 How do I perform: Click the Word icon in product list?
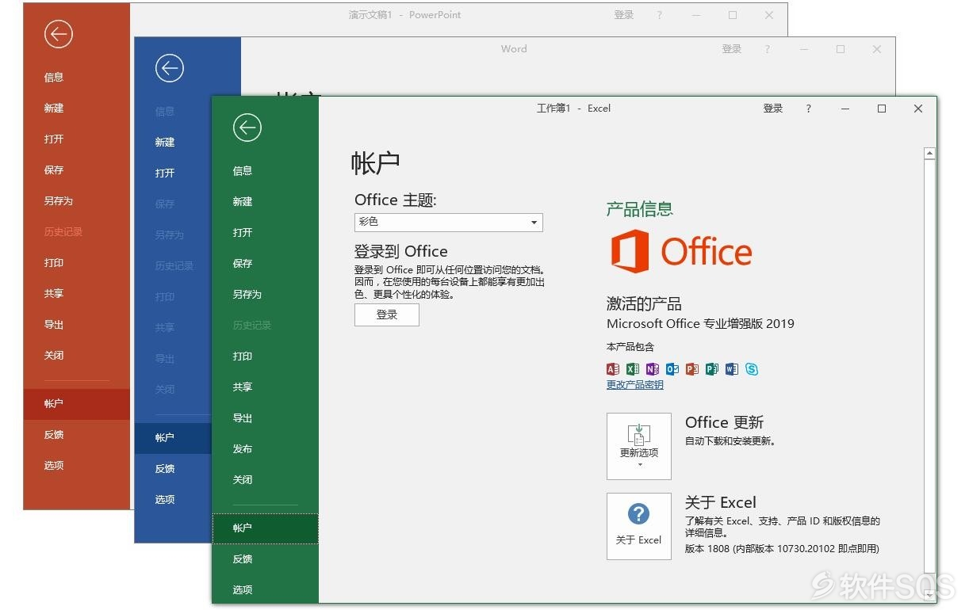pos(732,369)
